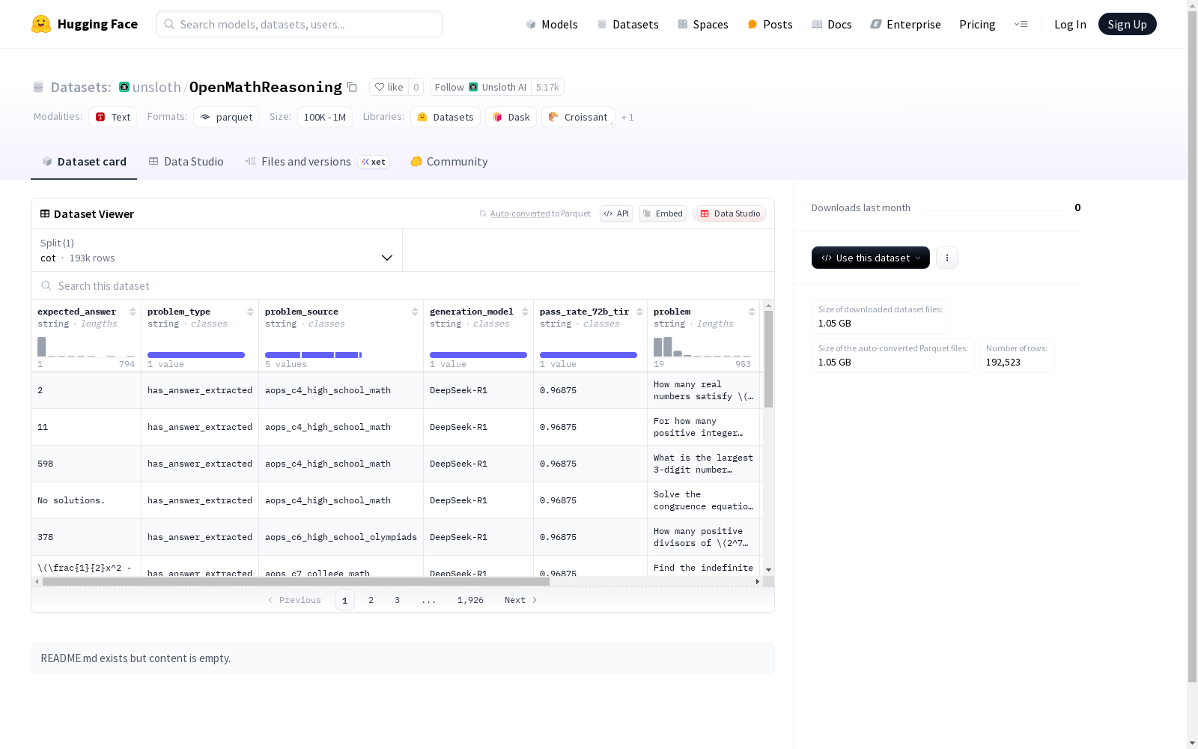Image resolution: width=1198 pixels, height=749 pixels.
Task: Select the parquet format tag
Action: point(226,117)
